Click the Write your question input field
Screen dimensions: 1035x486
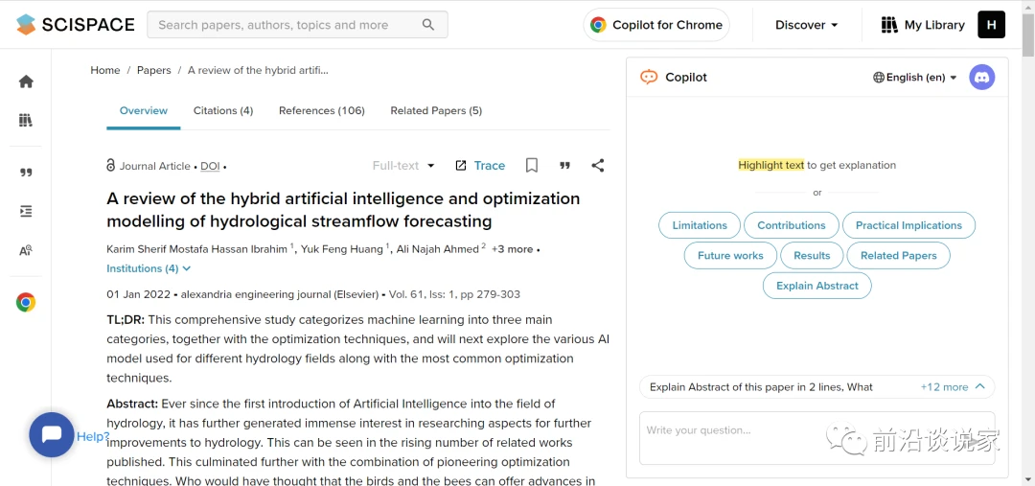click(728, 431)
